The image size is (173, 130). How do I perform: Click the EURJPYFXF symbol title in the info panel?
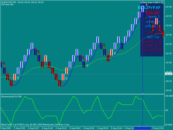(x=149, y=8)
